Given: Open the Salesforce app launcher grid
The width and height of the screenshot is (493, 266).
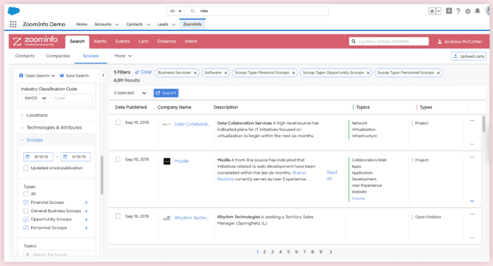Looking at the screenshot, I should click(x=13, y=24).
